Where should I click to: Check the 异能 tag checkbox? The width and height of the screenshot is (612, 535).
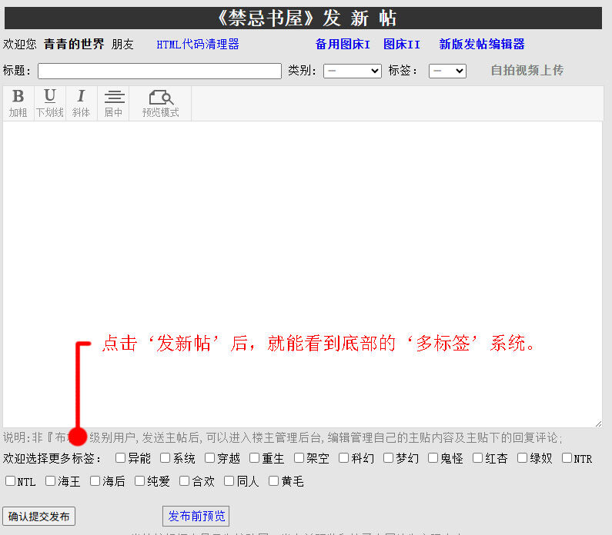click(x=121, y=458)
